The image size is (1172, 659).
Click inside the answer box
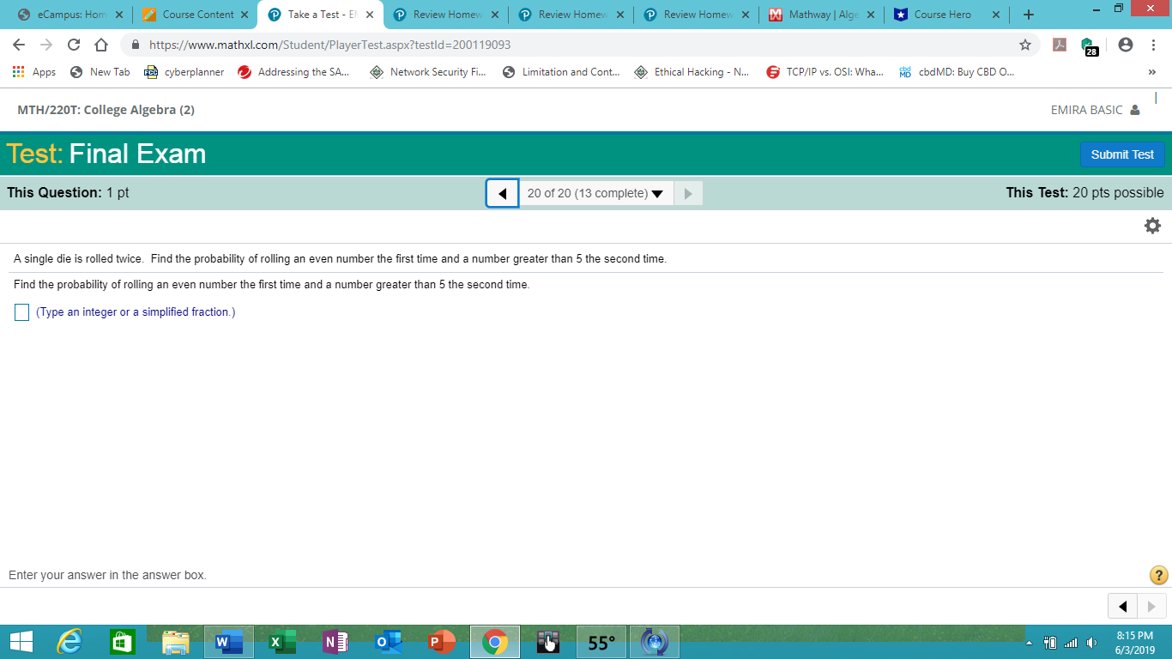tap(21, 312)
